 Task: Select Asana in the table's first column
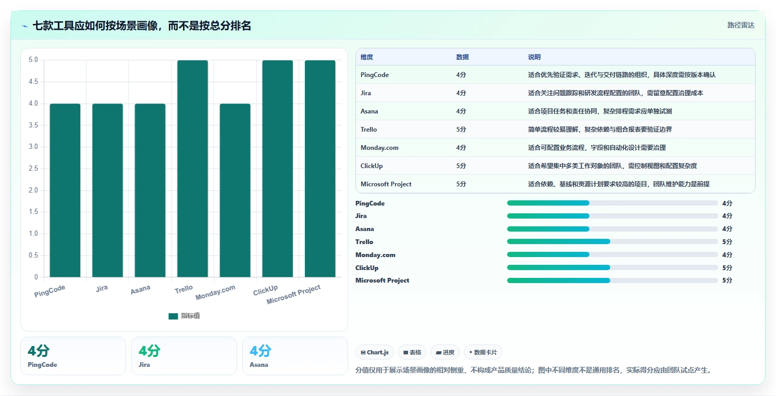point(369,111)
